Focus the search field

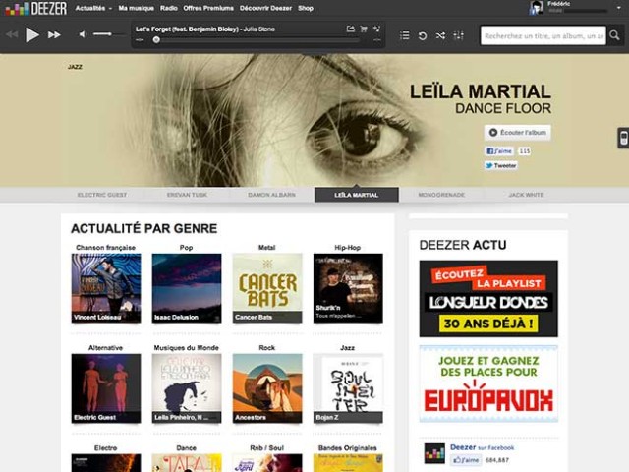coord(543,35)
